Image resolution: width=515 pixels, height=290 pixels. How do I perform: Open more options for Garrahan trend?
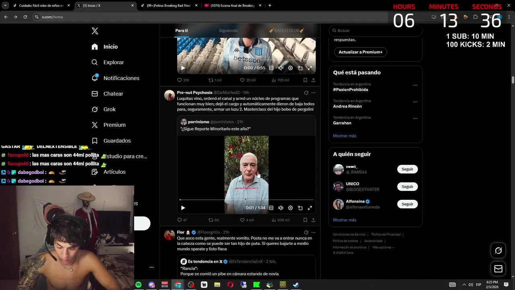415,119
